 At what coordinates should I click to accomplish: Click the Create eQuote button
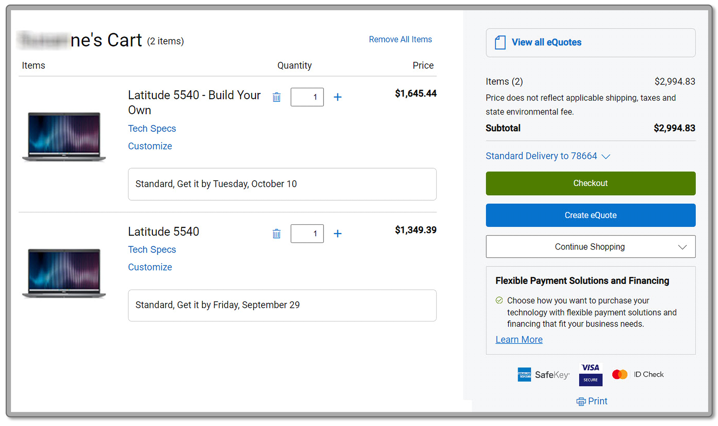[x=590, y=215]
